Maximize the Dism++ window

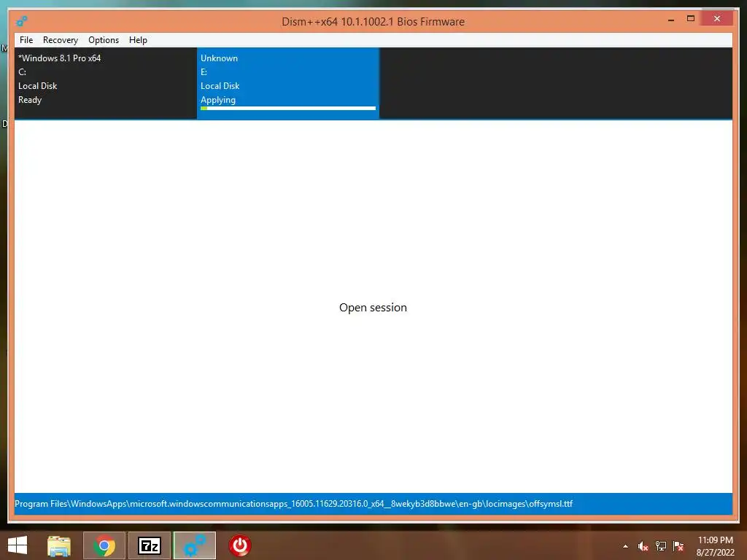(x=691, y=18)
